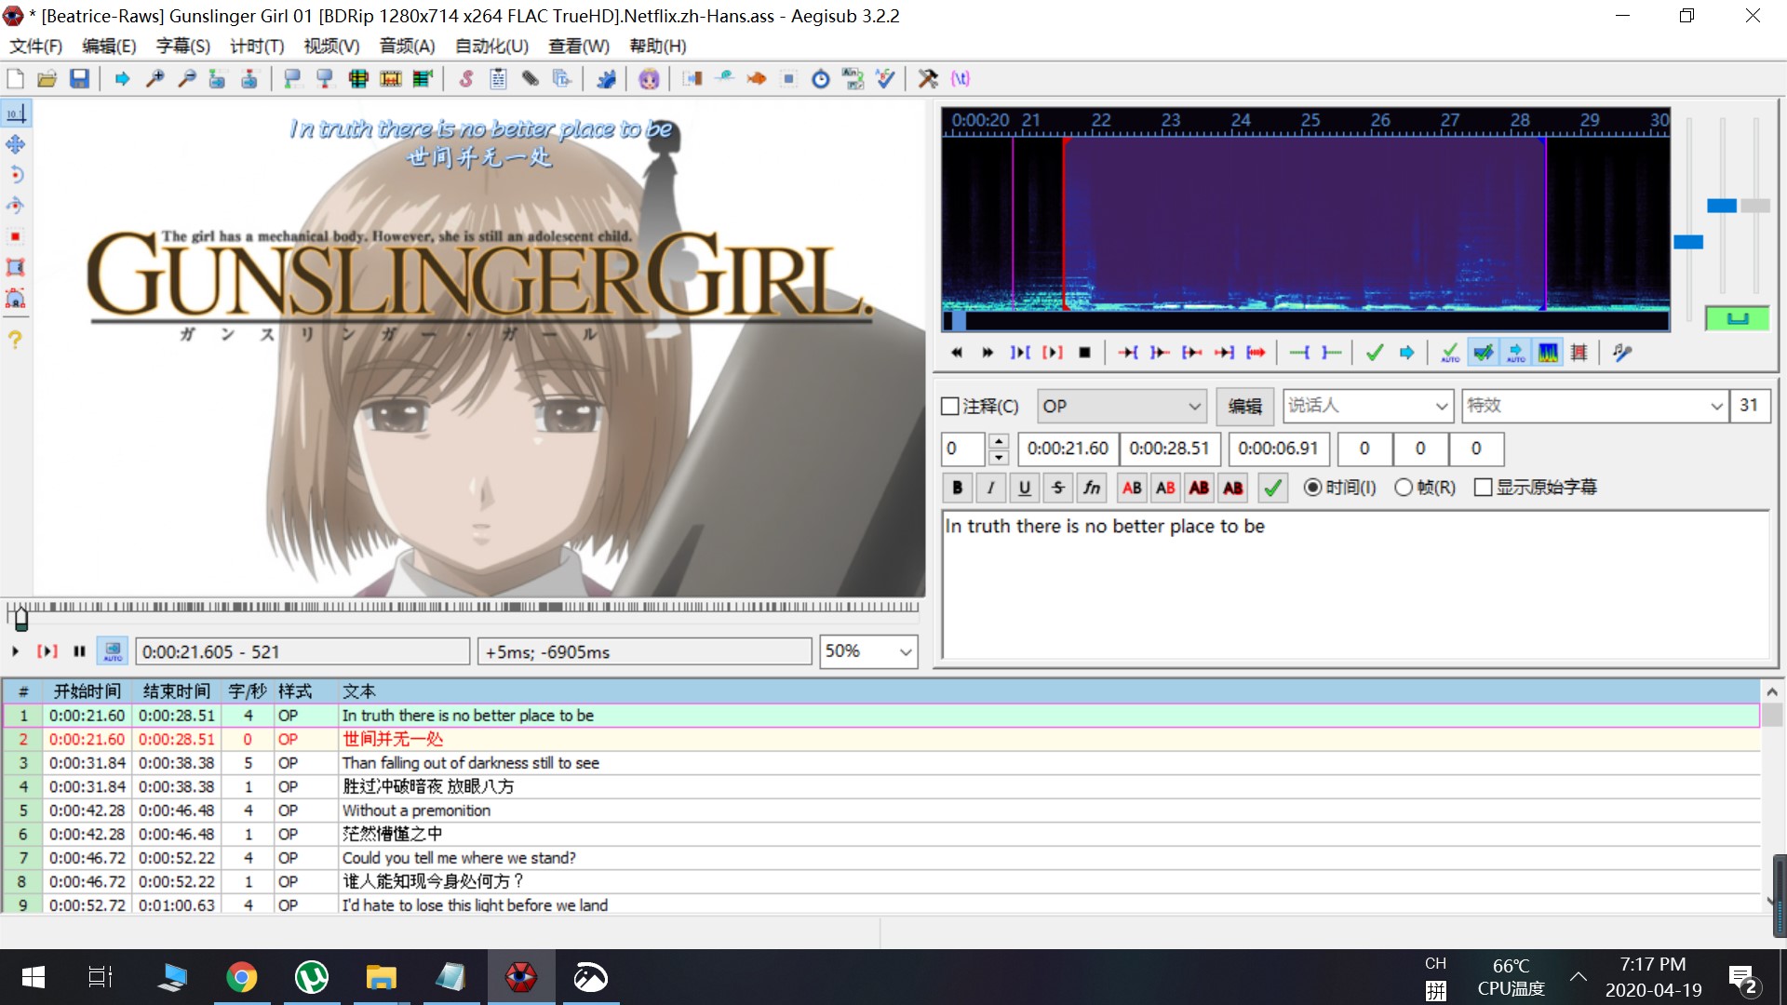Commit audio changes green check icon
This screenshot has width=1787, height=1005.
[1375, 353]
